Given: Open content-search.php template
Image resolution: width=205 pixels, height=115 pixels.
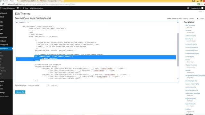Looking at the screenshot, I should tap(192, 53).
